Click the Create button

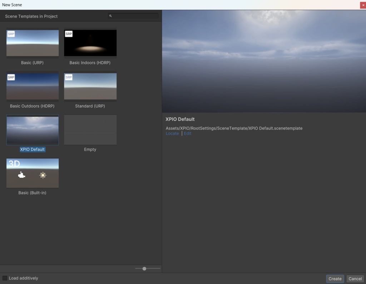point(335,279)
